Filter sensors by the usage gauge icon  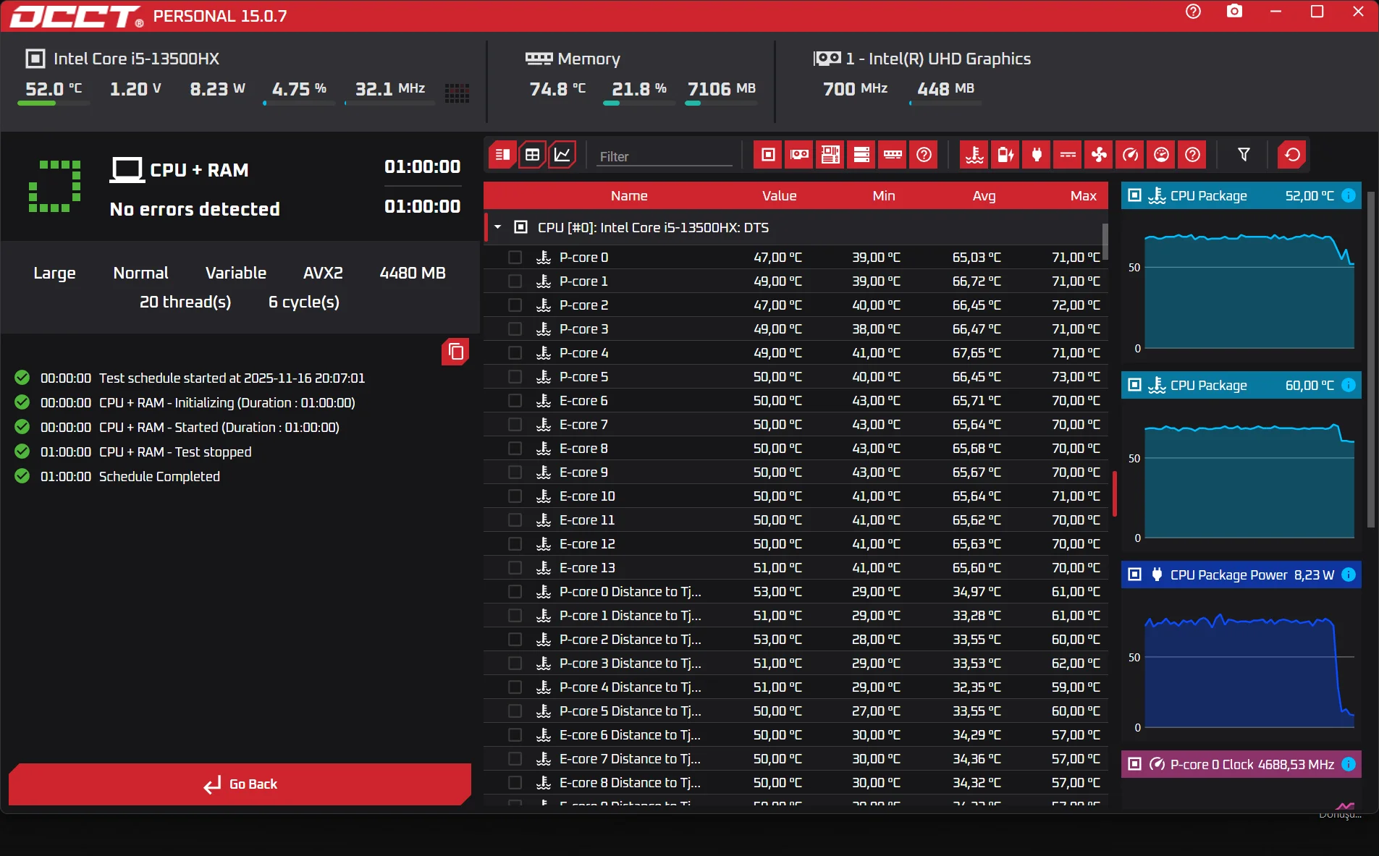[1162, 155]
